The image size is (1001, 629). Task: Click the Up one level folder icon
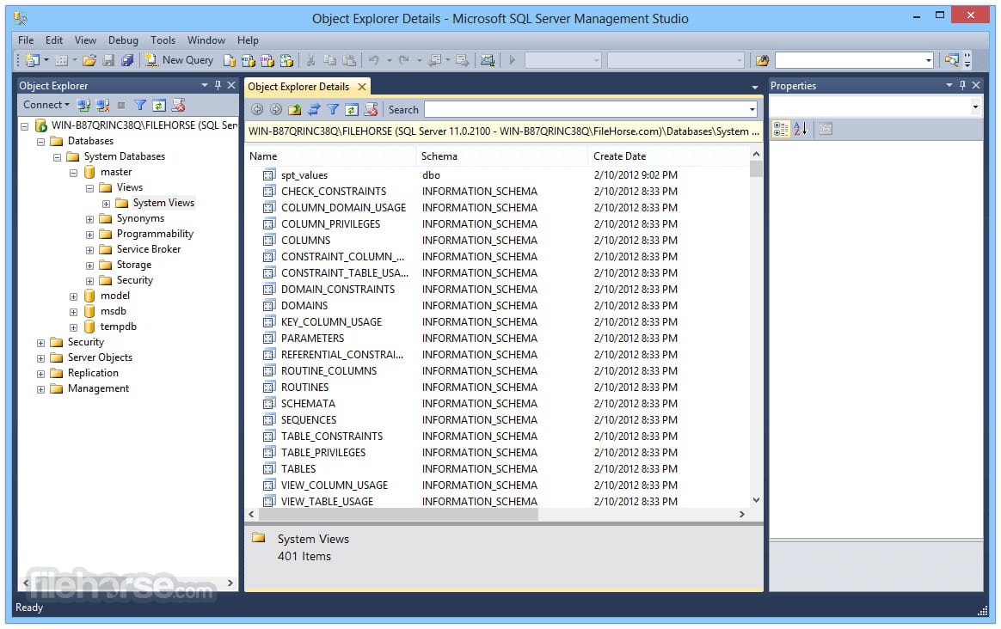click(294, 109)
